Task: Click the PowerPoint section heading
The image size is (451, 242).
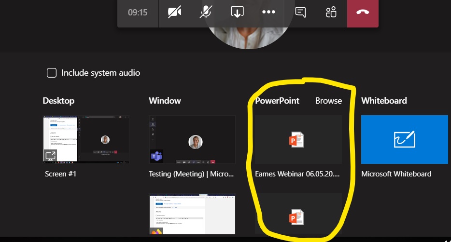Action: [277, 101]
